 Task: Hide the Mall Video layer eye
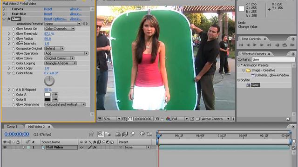click(5, 147)
